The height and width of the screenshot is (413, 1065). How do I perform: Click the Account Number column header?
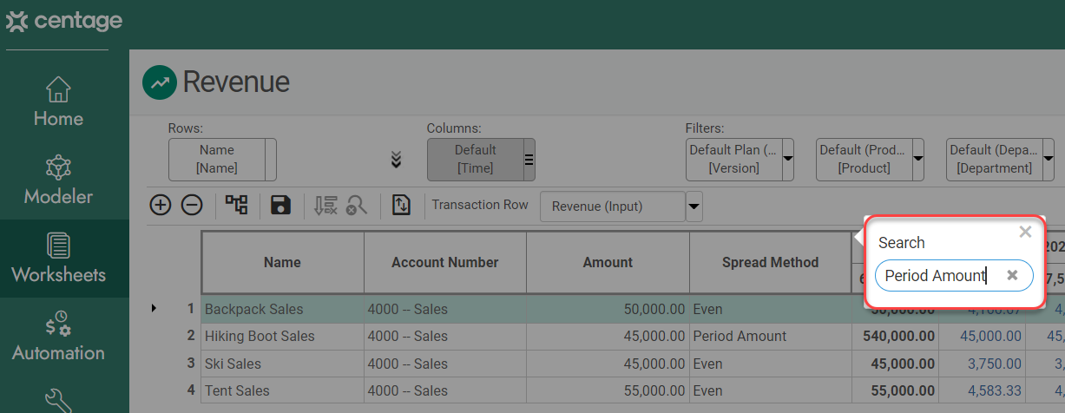pos(445,262)
